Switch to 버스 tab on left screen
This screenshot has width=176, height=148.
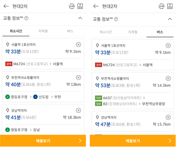pos(70,31)
